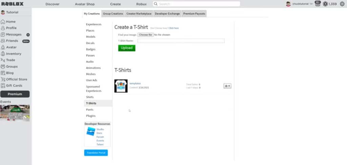Viewport: 347px width, 165px height.
Task: Click the Premium button in sidebar
Action: [x=15, y=94]
